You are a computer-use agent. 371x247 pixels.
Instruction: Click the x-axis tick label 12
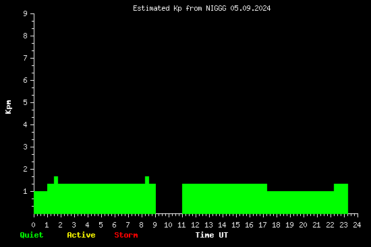[x=195, y=225]
